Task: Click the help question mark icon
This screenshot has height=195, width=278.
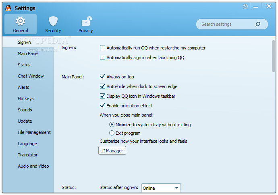Action: tap(245, 7)
